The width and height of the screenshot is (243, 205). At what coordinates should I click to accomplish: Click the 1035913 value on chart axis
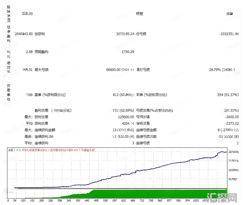[234, 170]
